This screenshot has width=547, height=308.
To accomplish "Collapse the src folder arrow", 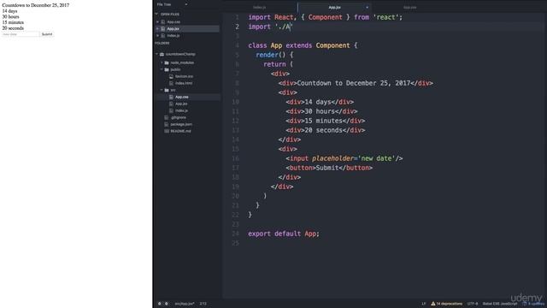I will (x=162, y=90).
